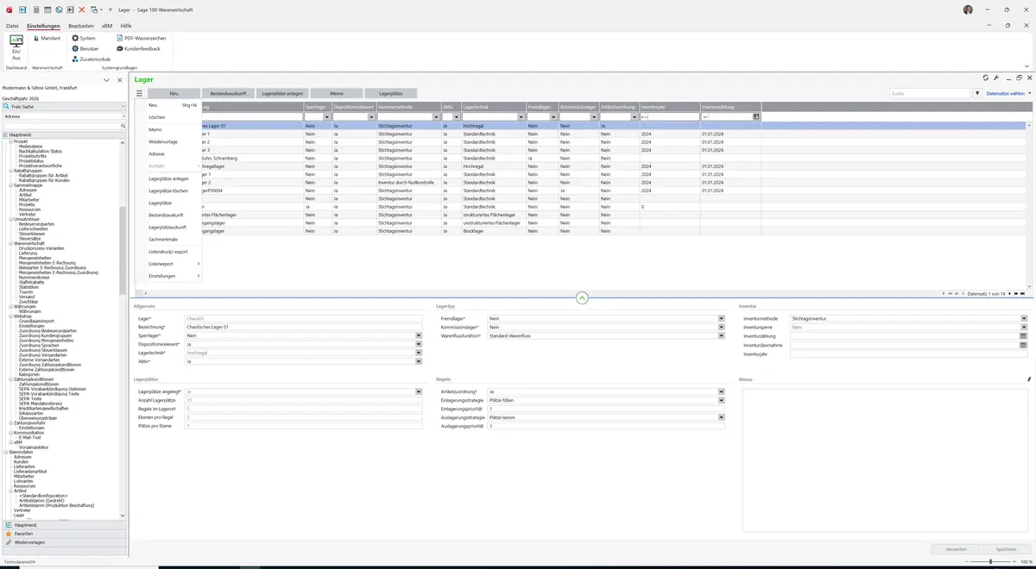
Task: Click the filter funnel icon beside Suche
Action: [977, 93]
